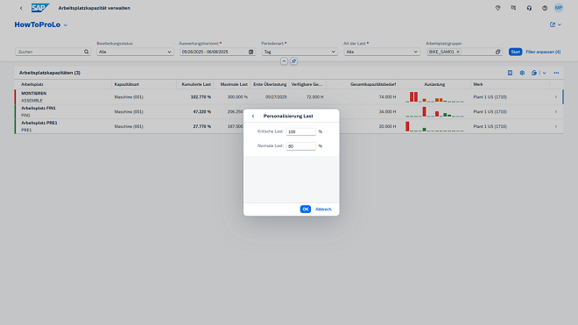
Task: Open the Auswertungshorizont calendar picker
Action: [x=251, y=52]
